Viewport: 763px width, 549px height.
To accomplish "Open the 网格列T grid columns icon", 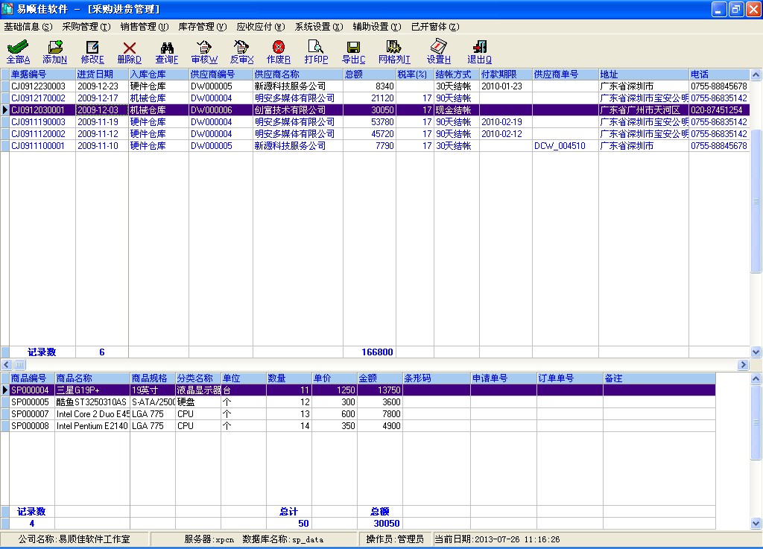I will 393,47.
